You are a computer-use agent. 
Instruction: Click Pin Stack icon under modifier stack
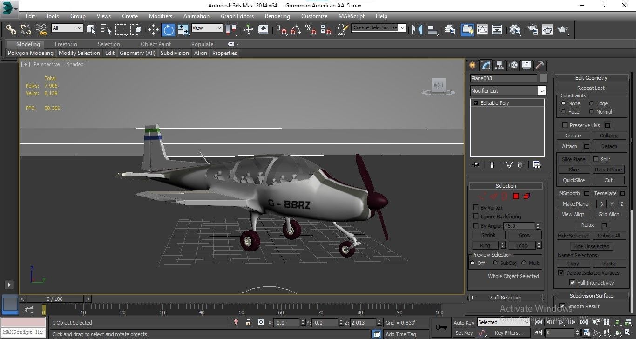[x=475, y=164]
